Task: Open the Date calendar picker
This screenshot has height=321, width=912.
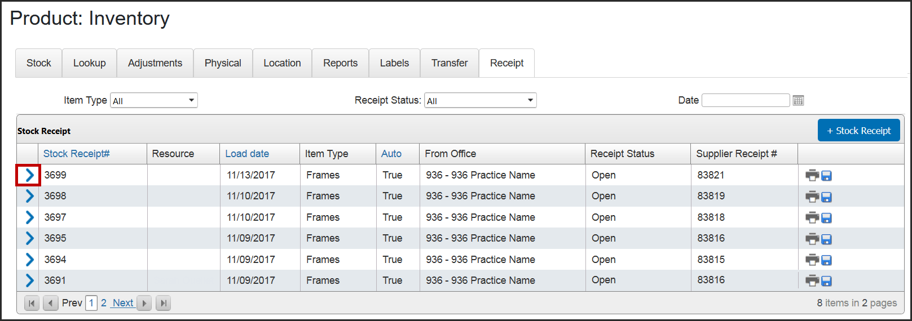Action: point(798,100)
